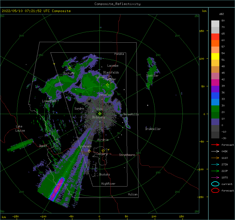235x220 pixels.
Task: Click the Okotoks city label
Action: (104, 174)
